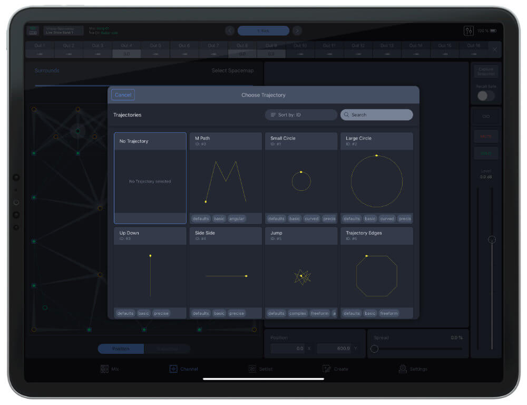Switch to the Trajectory segment
This screenshot has height=405, width=527.
pyautogui.click(x=167, y=349)
